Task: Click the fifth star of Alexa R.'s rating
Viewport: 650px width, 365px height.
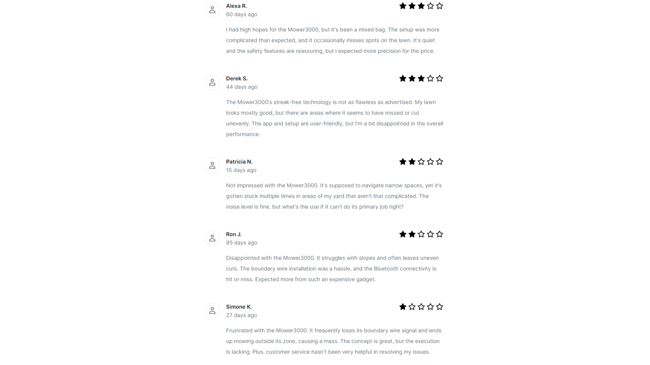Action: pyautogui.click(x=440, y=6)
